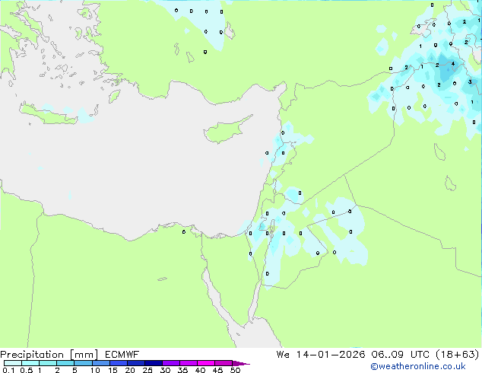Select the legend scale label "10"
482x373 pixels.
click(x=95, y=370)
